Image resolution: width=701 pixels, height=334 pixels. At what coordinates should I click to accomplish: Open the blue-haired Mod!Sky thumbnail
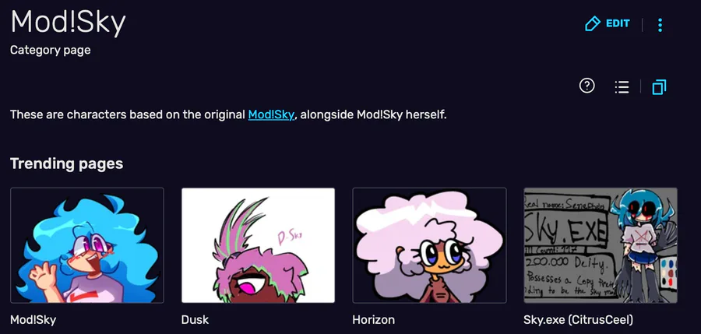tap(87, 245)
